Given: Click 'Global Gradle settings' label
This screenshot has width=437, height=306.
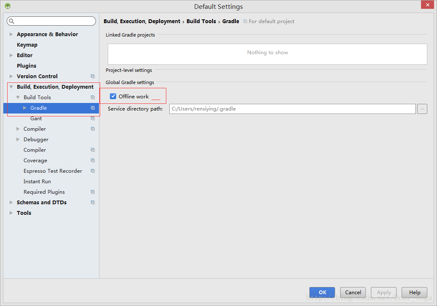Looking at the screenshot, I should click(130, 82).
